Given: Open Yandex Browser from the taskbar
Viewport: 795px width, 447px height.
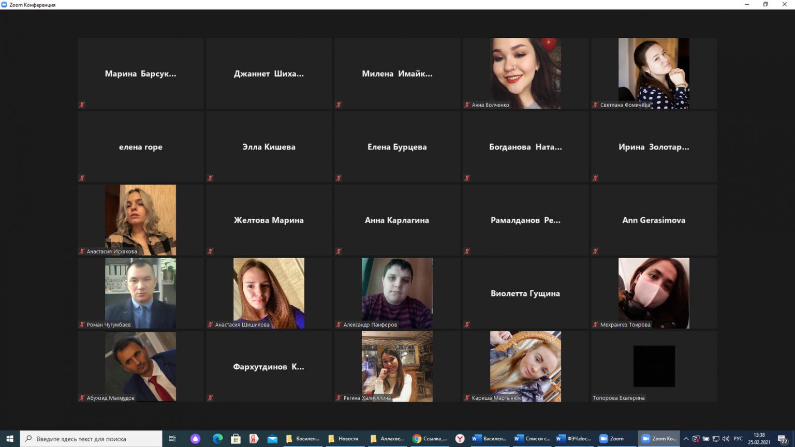Looking at the screenshot, I should (x=460, y=439).
